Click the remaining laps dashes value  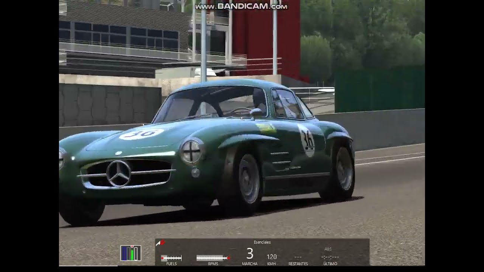298,257
